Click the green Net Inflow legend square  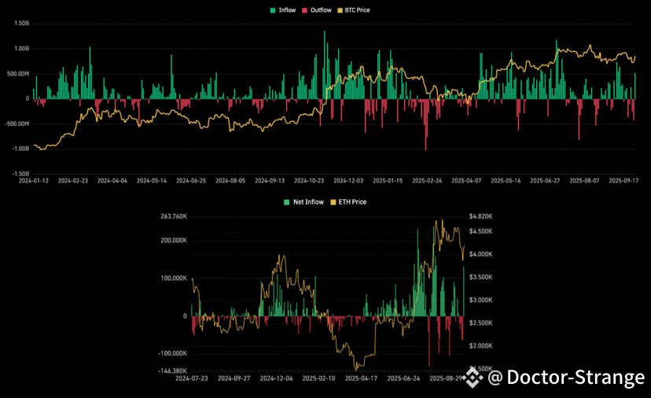point(286,202)
